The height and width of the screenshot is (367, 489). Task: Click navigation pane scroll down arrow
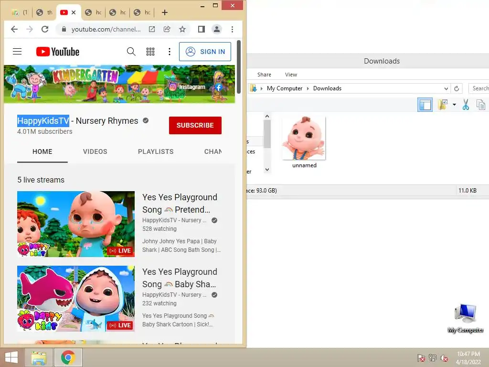click(267, 170)
